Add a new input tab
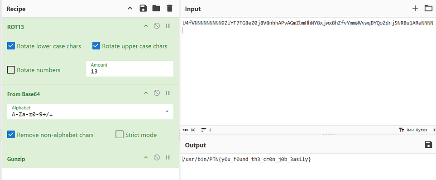Screen dimensions: 436x180 (415, 8)
